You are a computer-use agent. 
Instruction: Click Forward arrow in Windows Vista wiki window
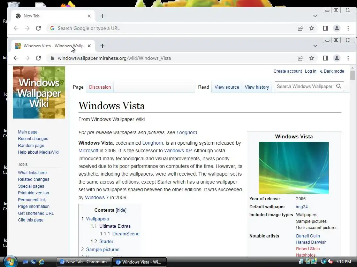(27, 58)
